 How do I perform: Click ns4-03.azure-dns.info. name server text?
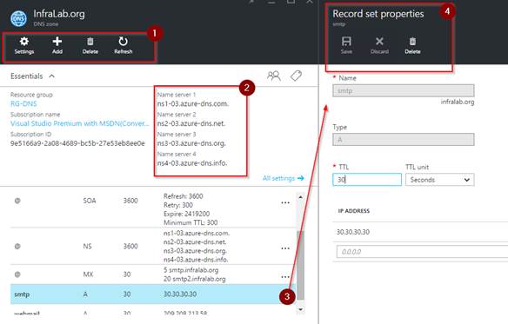point(192,163)
